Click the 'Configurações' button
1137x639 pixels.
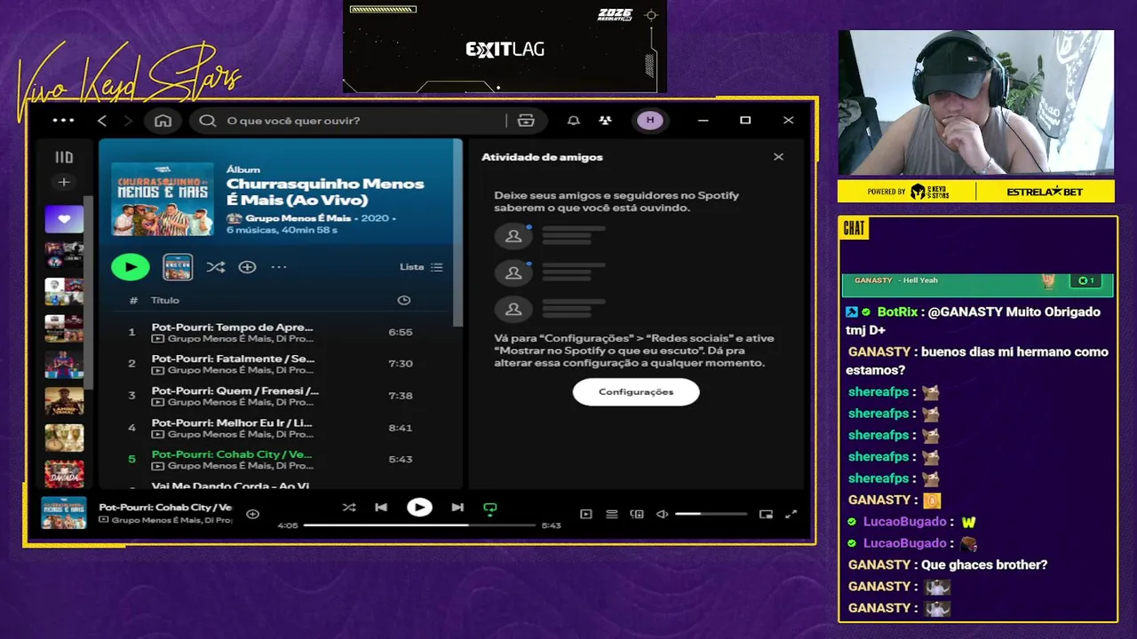click(636, 391)
